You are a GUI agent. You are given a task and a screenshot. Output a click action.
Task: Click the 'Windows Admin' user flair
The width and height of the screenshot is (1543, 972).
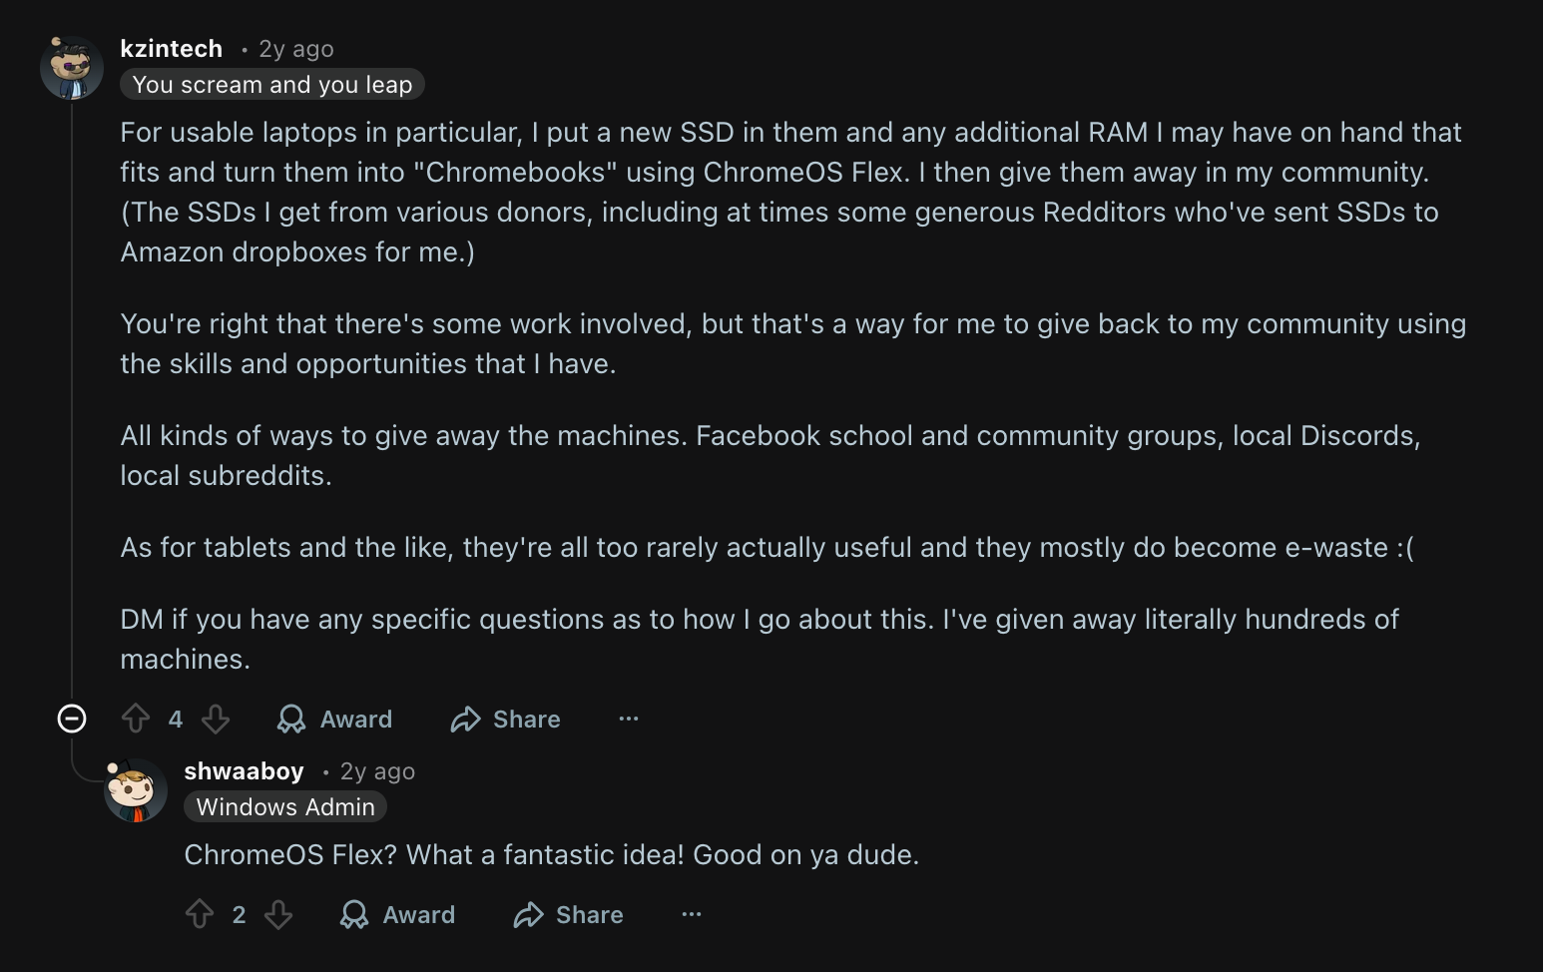pos(285,807)
